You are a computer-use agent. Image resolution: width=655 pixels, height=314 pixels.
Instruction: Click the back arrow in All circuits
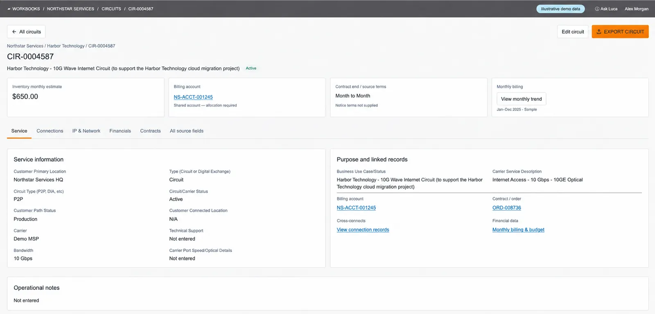tap(14, 32)
